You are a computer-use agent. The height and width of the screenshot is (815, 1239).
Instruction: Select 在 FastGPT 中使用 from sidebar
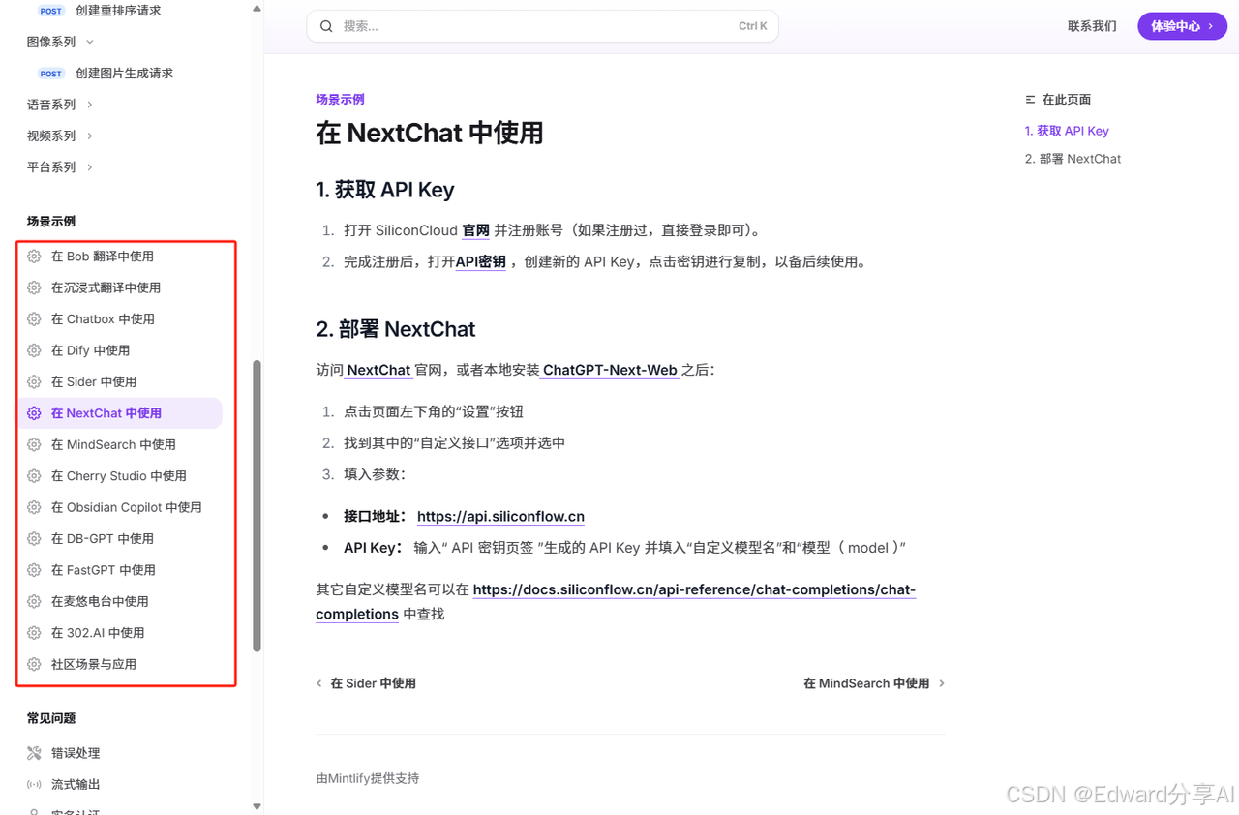(103, 570)
